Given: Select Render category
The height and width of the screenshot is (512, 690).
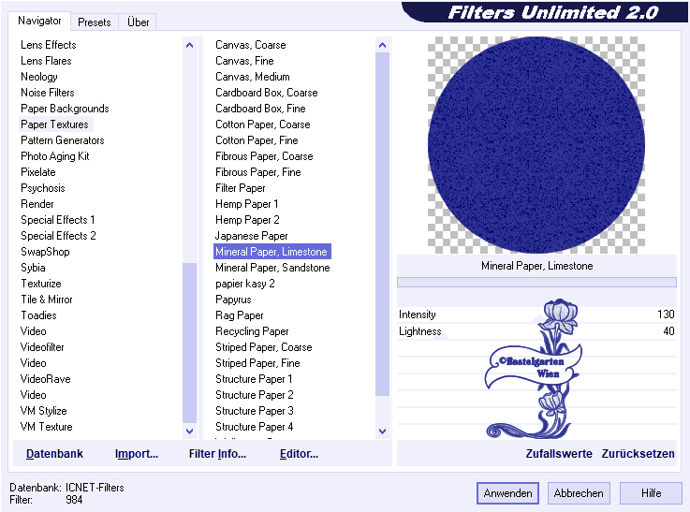Looking at the screenshot, I should pos(37,204).
